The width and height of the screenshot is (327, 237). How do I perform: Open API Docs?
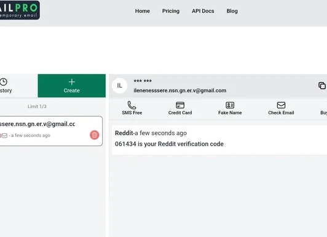click(203, 11)
